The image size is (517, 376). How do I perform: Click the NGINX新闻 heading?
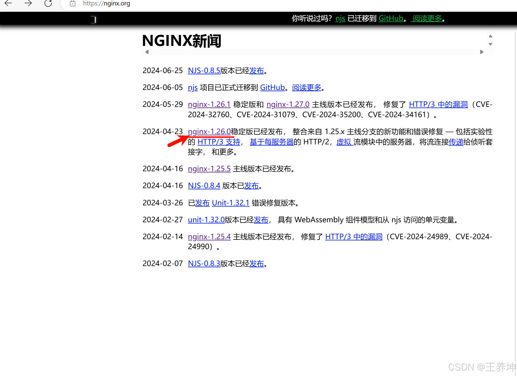coord(182,41)
